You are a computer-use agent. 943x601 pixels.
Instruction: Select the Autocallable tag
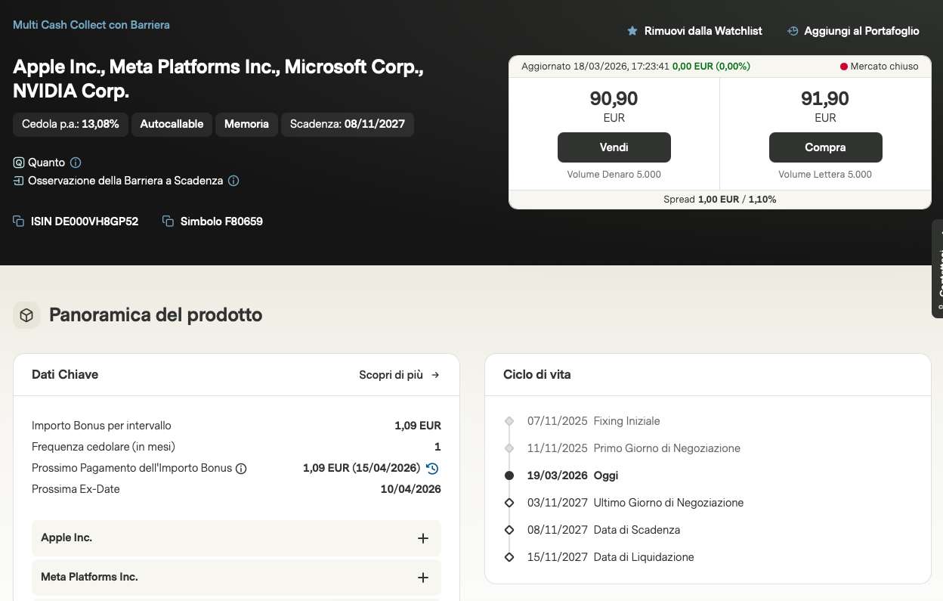tap(172, 124)
